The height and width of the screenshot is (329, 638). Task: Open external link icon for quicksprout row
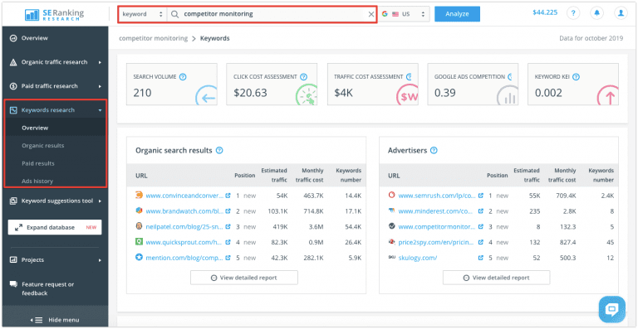(228, 242)
